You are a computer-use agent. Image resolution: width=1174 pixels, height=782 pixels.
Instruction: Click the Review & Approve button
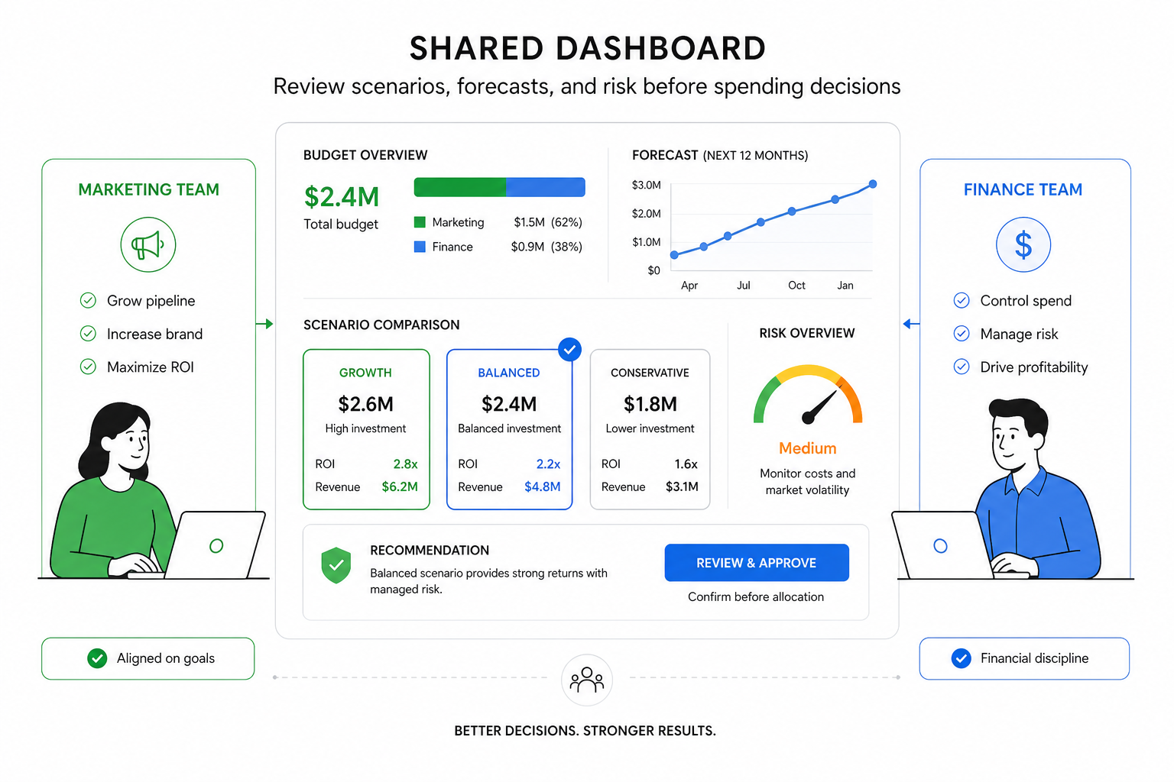tap(757, 563)
